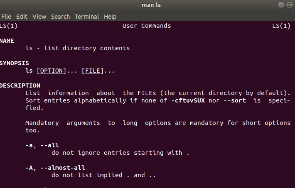Click the User Commands header text
295x188 pixels.
pyautogui.click(x=147, y=26)
